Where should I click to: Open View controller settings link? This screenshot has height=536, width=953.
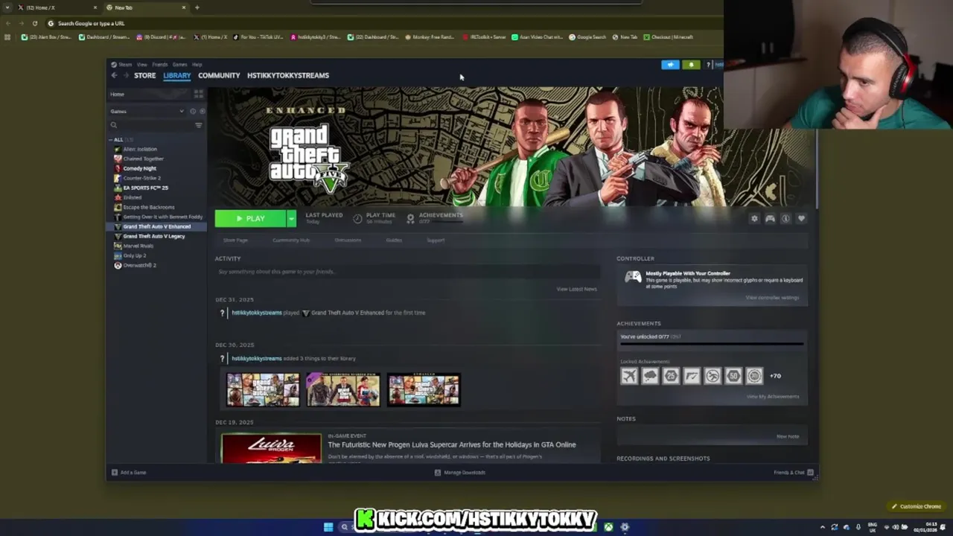coord(772,298)
